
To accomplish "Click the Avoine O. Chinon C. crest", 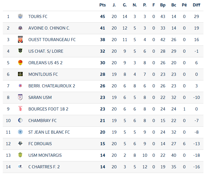I will (20, 28).
